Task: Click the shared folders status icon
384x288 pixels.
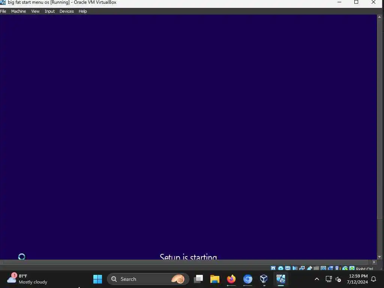Action: click(316, 268)
